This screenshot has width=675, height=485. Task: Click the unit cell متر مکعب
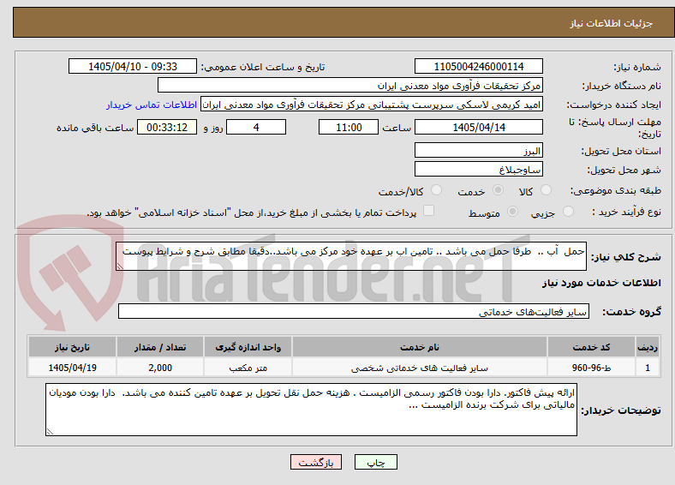248,368
